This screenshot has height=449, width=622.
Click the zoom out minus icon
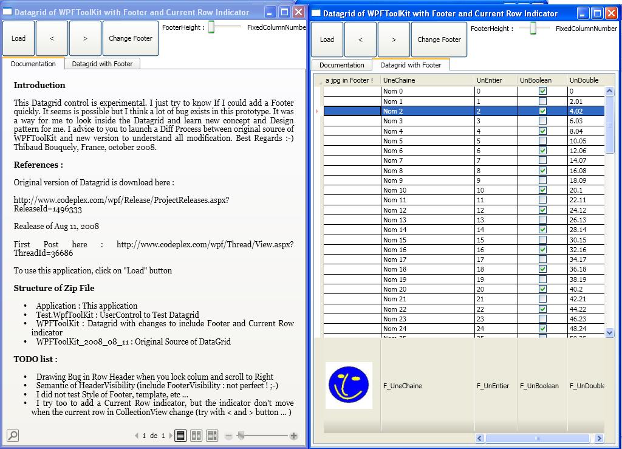pos(228,436)
